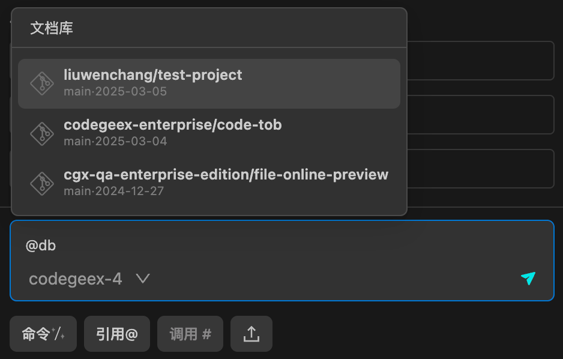This screenshot has width=563, height=359.
Task: Click the upload file icon button
Action: (251, 334)
